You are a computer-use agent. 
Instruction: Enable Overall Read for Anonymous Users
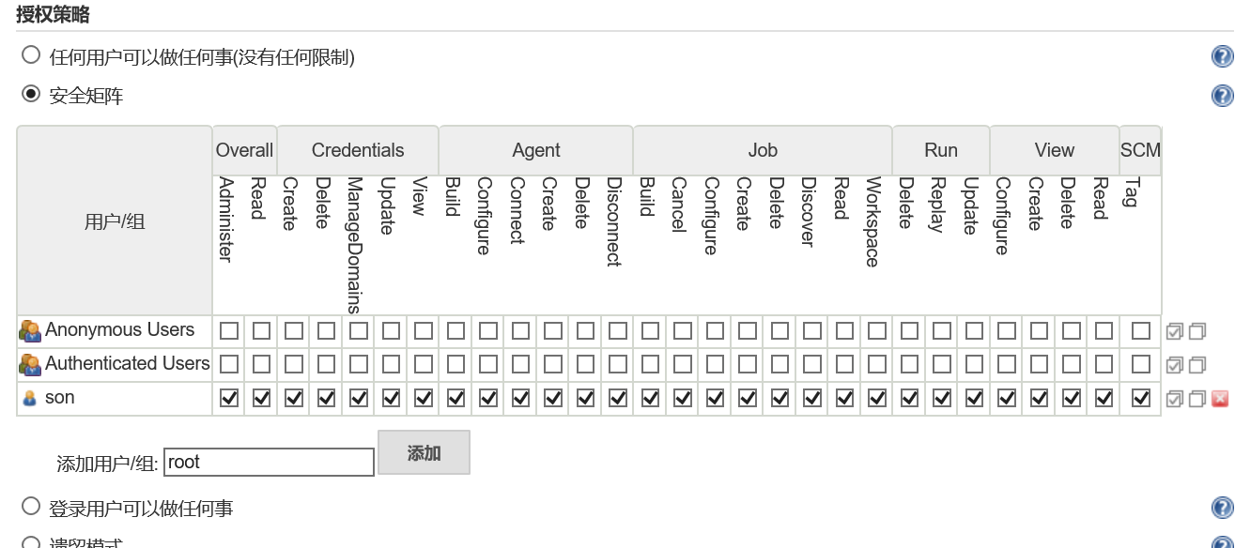(261, 330)
